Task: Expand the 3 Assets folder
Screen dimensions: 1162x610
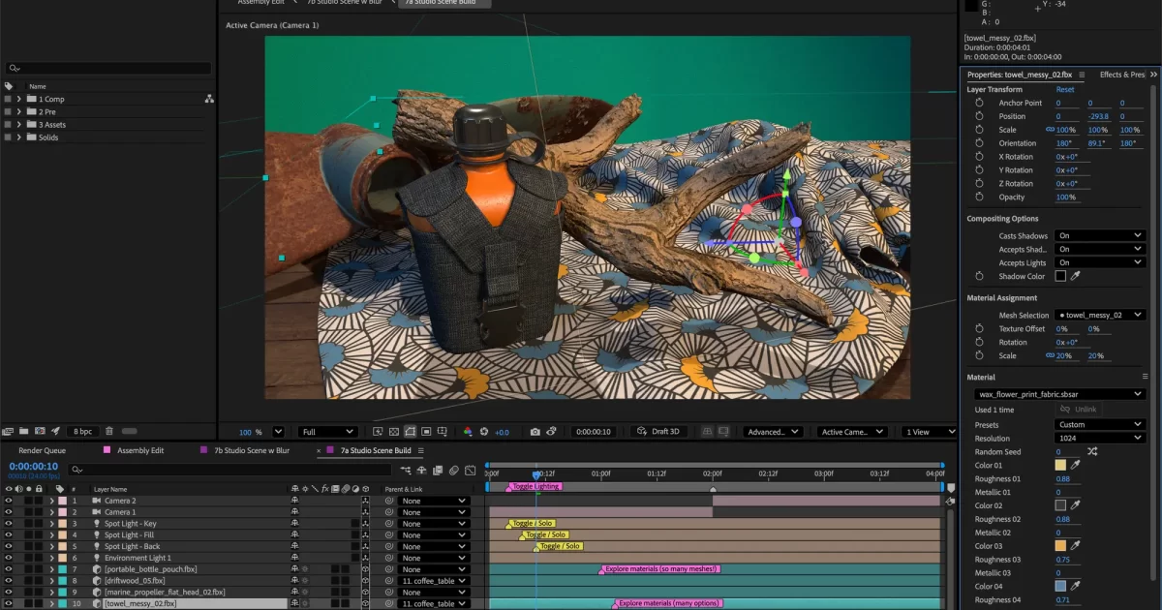Action: click(x=18, y=125)
